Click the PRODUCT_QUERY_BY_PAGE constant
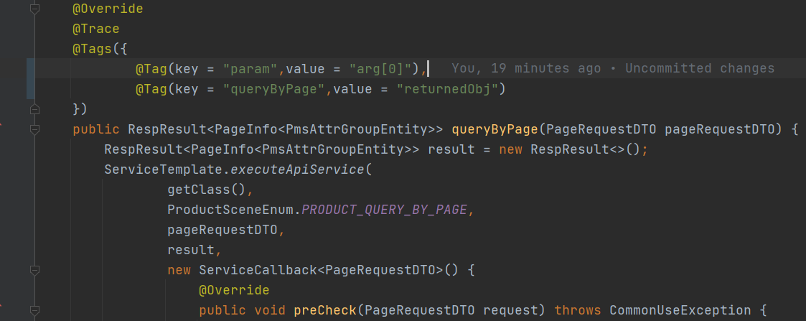This screenshot has height=321, width=806. pos(384,210)
